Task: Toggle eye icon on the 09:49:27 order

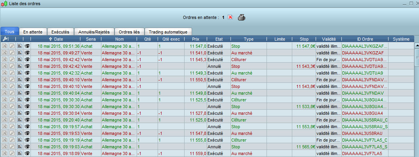Action: pos(27,53)
